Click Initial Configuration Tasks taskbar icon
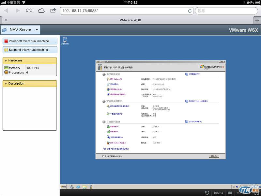This screenshot has width=261, height=196. 91,187
